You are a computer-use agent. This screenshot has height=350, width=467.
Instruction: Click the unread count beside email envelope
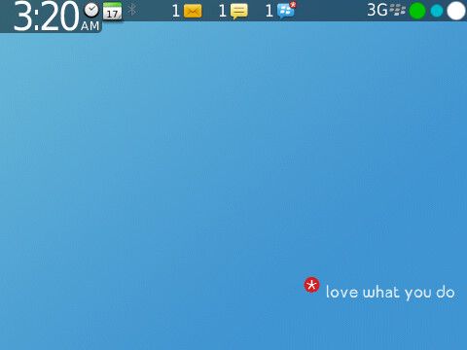click(176, 11)
